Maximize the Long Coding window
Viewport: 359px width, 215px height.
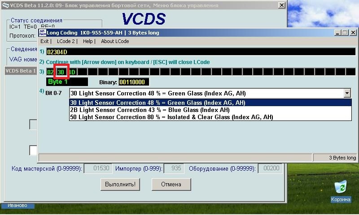click(345, 33)
